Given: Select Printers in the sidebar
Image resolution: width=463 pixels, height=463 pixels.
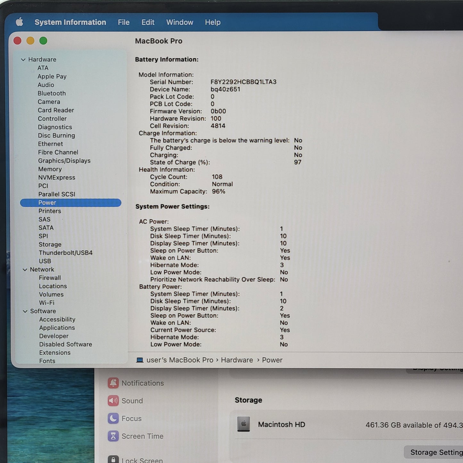Looking at the screenshot, I should pyautogui.click(x=50, y=211).
